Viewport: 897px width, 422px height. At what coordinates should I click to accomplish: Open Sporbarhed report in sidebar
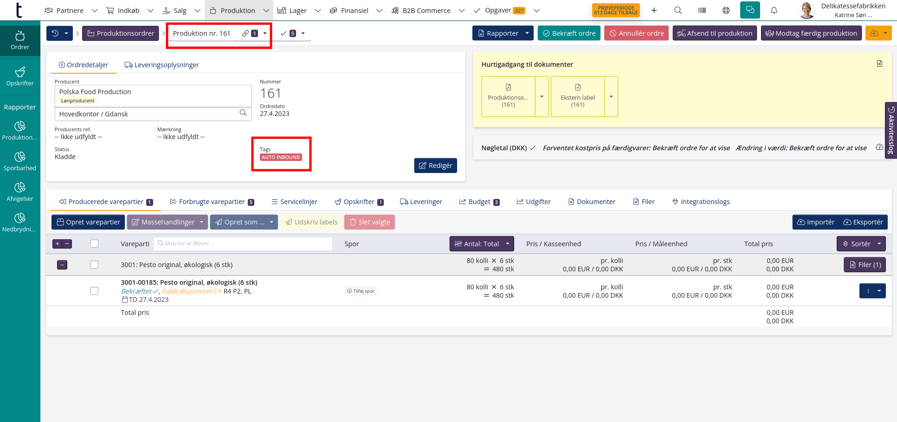(20, 161)
